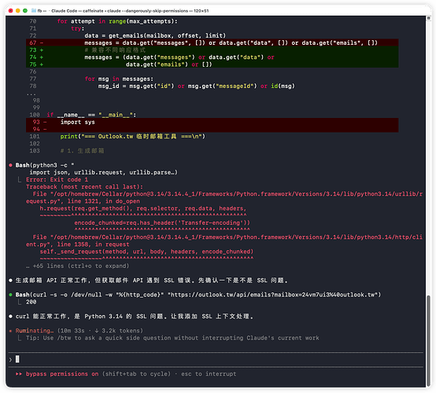
Task: Click the white bullet before curl 能正常工作 message
Action: pos(10,316)
